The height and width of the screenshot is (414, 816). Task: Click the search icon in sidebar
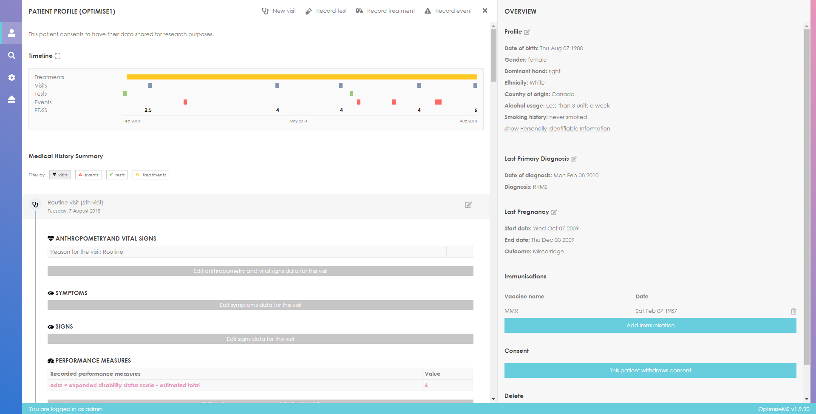click(x=11, y=56)
